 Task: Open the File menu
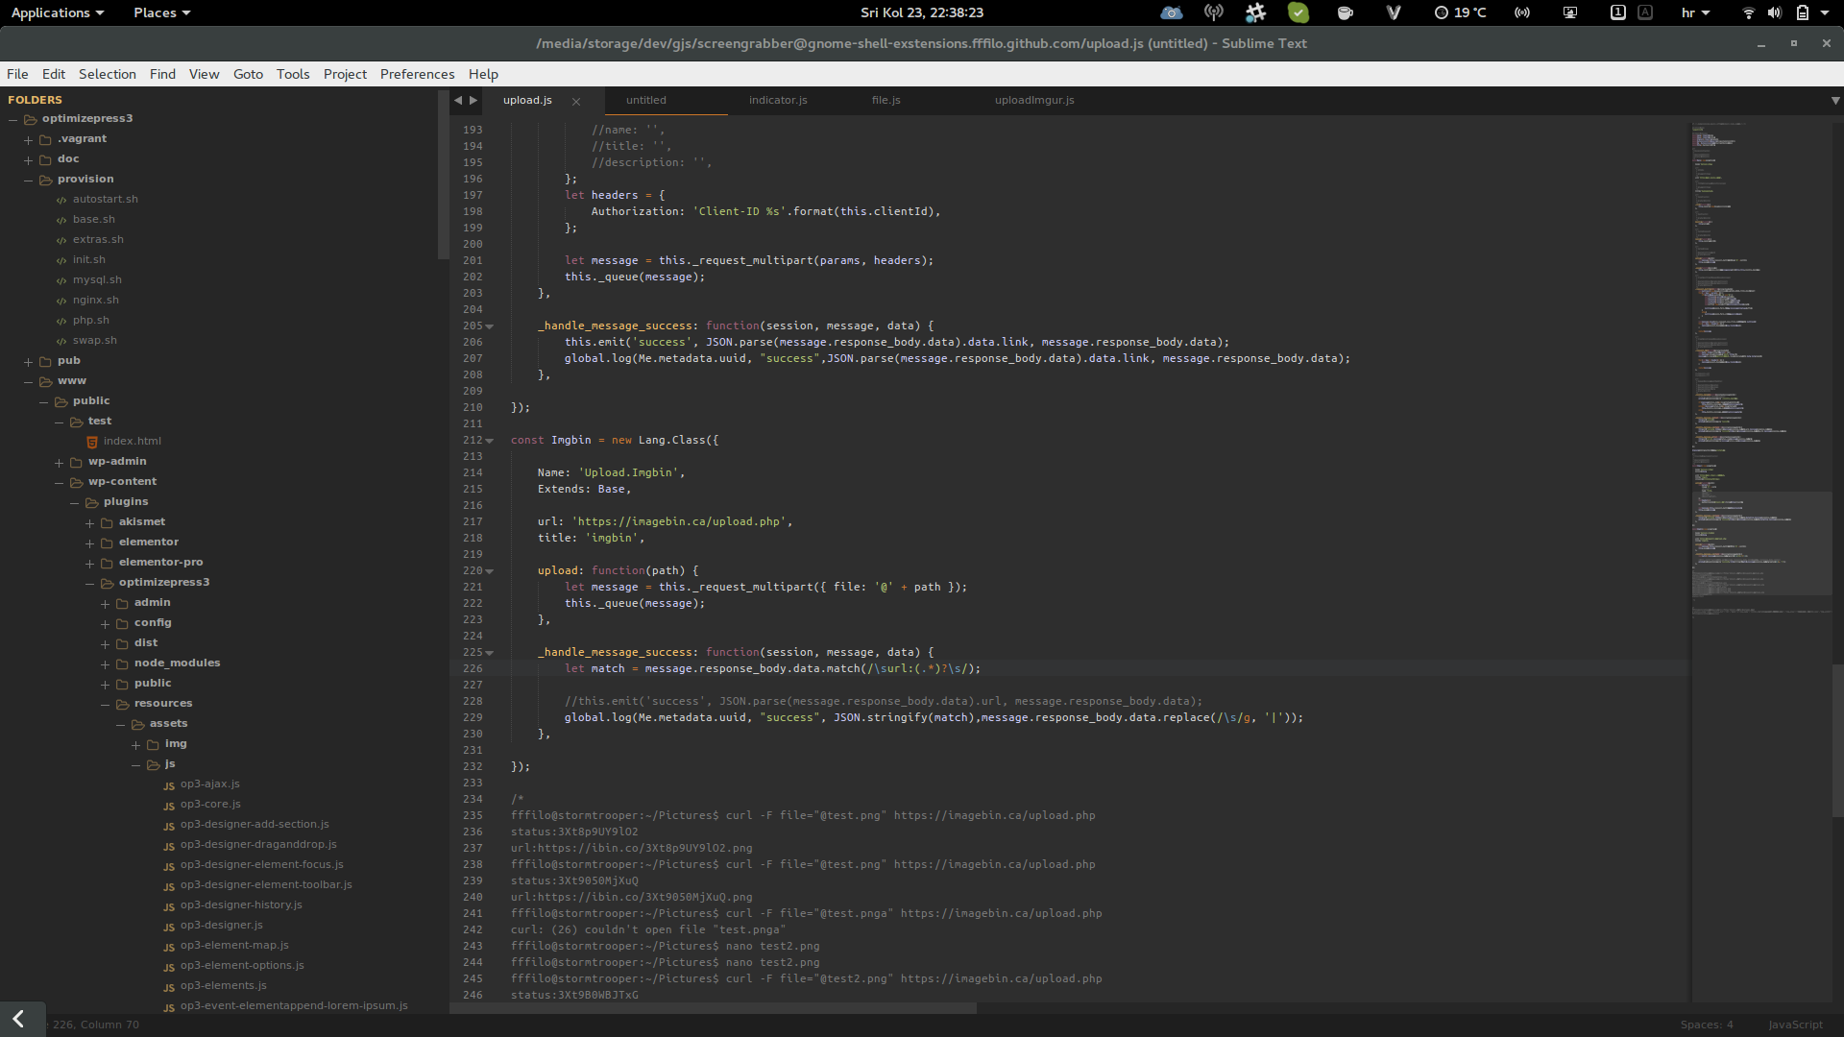coord(17,74)
